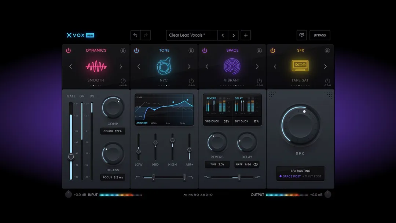Click the undo arrow icon
396x223 pixels.
click(x=135, y=35)
